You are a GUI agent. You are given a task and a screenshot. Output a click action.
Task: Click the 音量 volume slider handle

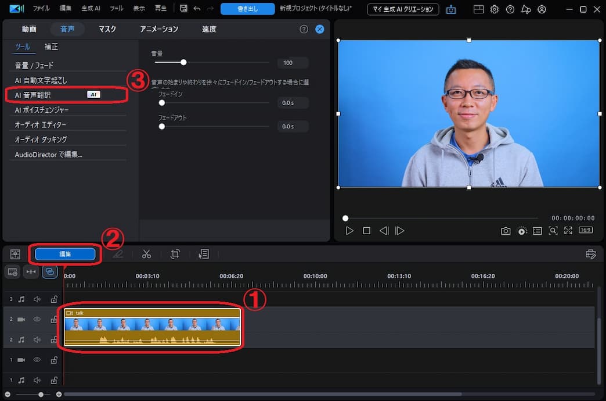pos(183,62)
